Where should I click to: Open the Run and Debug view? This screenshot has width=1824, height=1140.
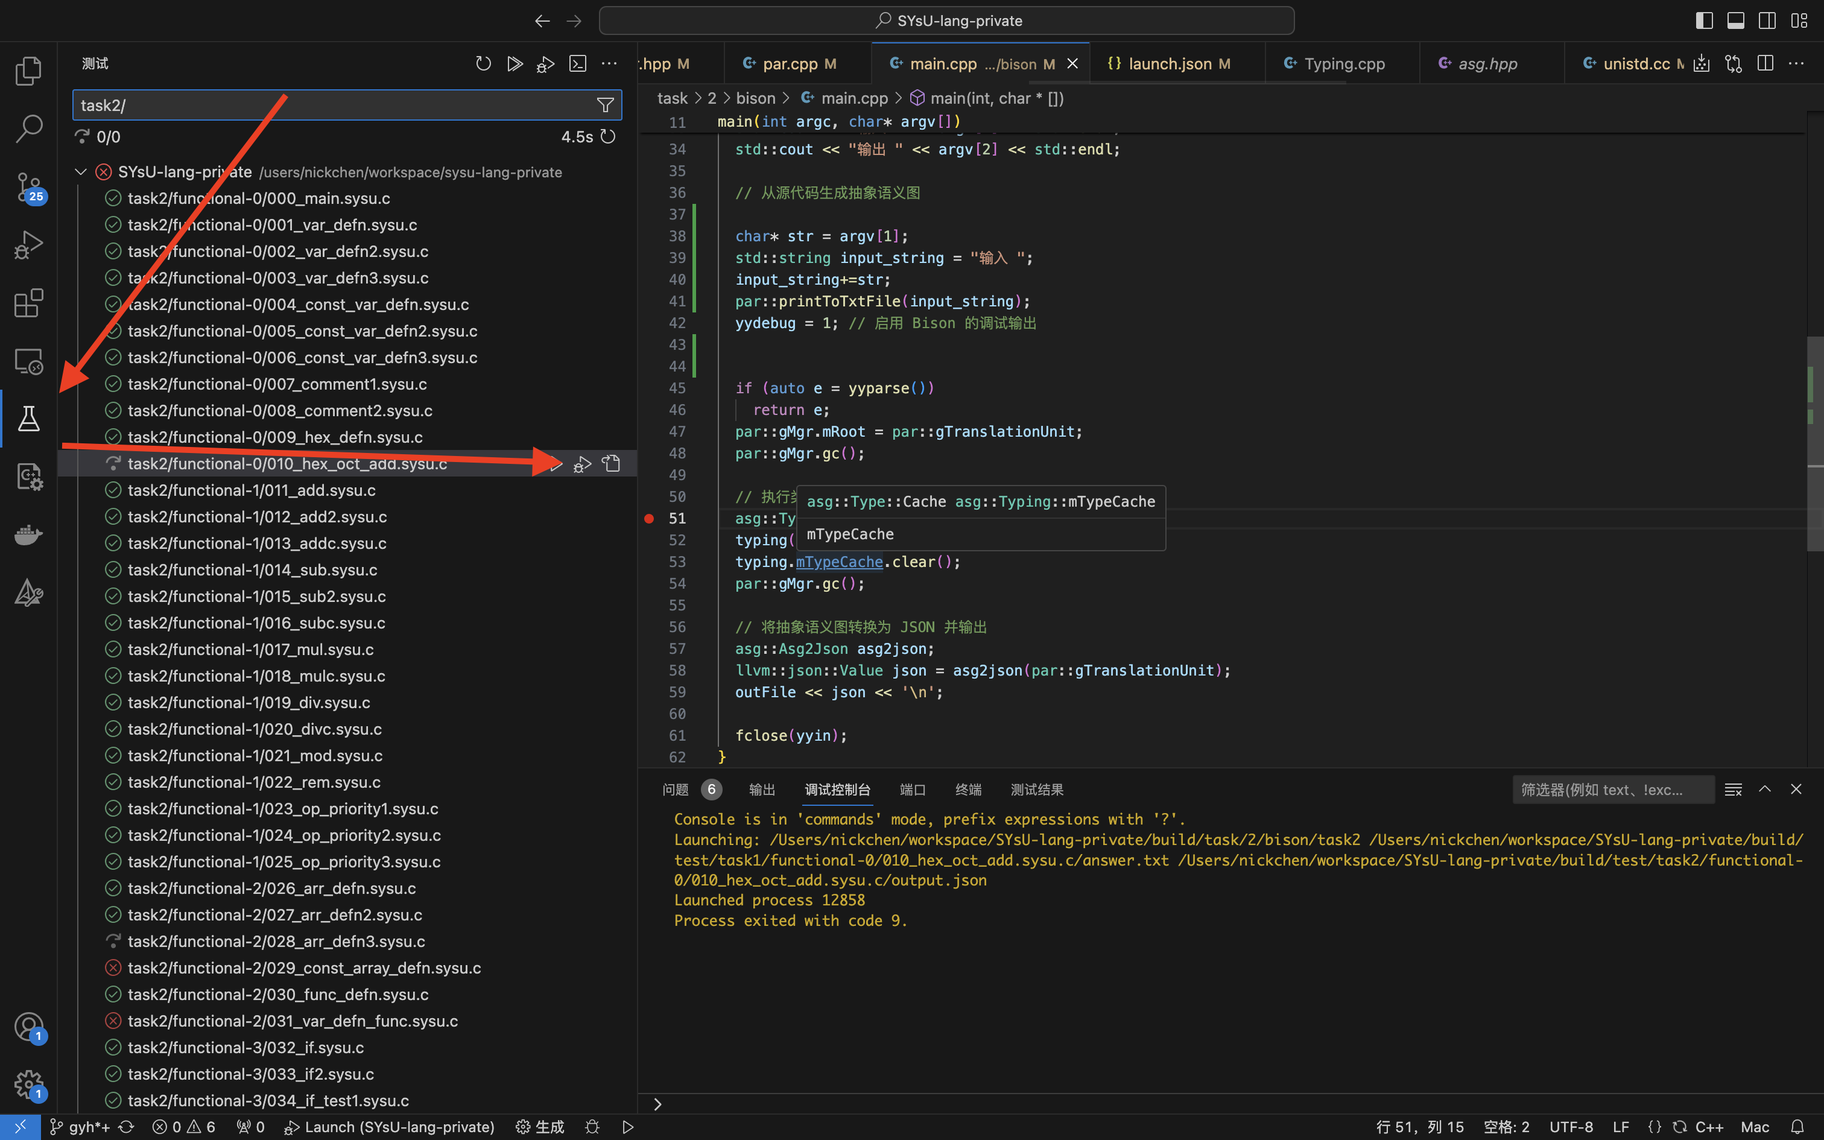28,244
